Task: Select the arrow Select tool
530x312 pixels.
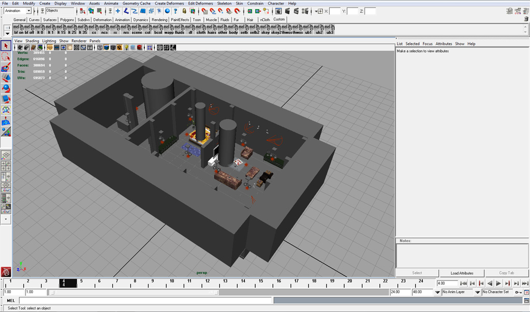Action: (6, 46)
